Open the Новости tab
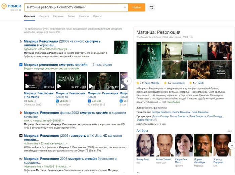 pyautogui.click(x=84, y=16)
